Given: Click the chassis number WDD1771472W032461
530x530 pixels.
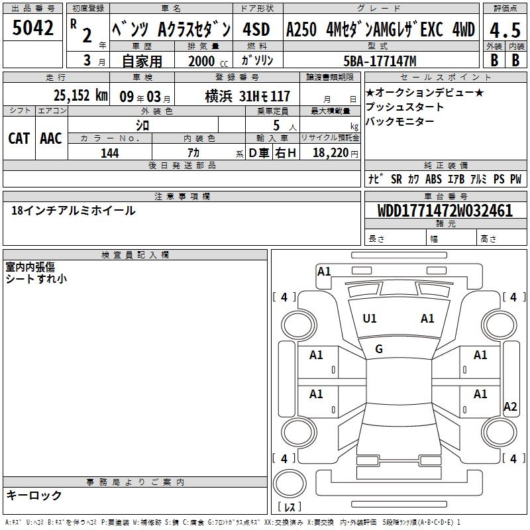Looking at the screenshot, I should pos(445,211).
